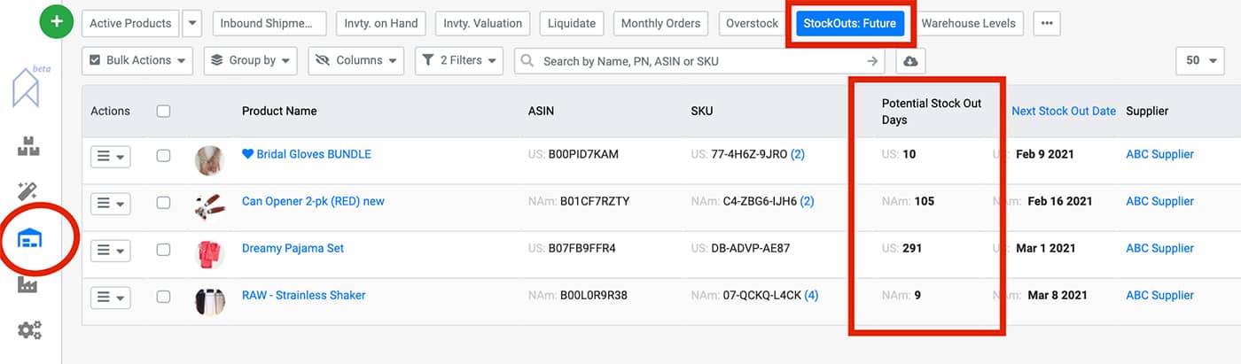Image resolution: width=1241 pixels, height=364 pixels.
Task: Open the warehouse sidebar icon
Action: 29,238
